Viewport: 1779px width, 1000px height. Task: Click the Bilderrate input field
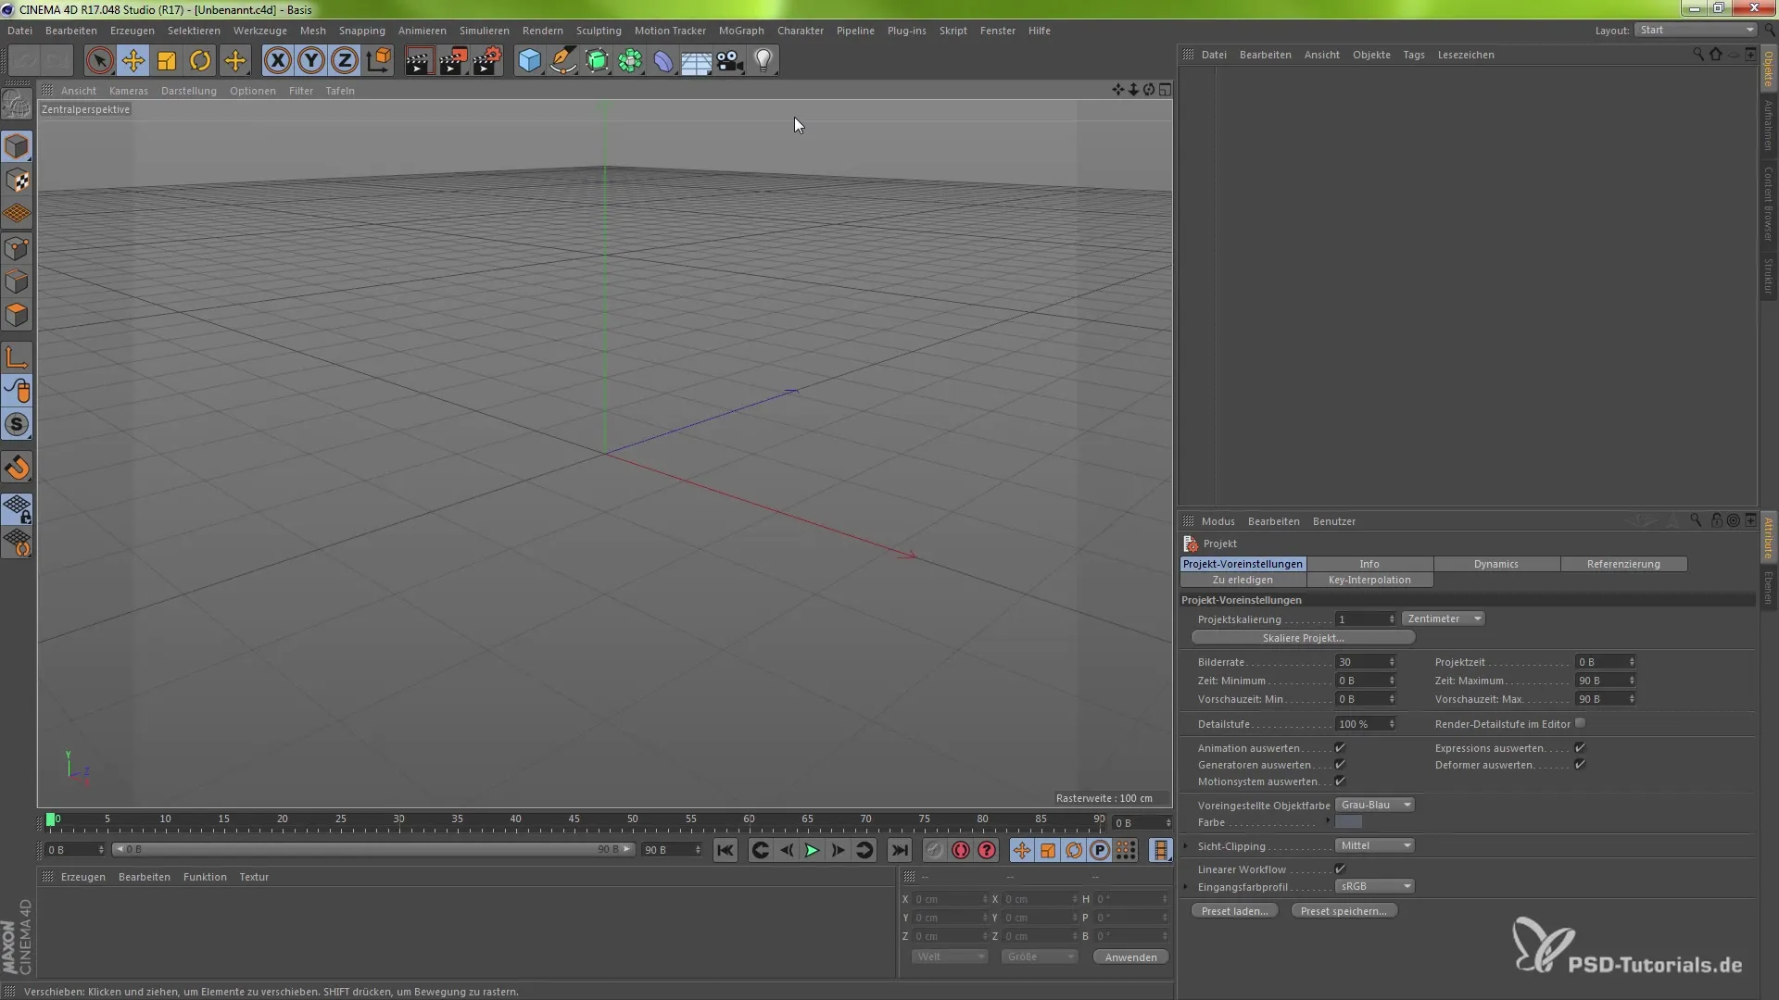point(1364,662)
